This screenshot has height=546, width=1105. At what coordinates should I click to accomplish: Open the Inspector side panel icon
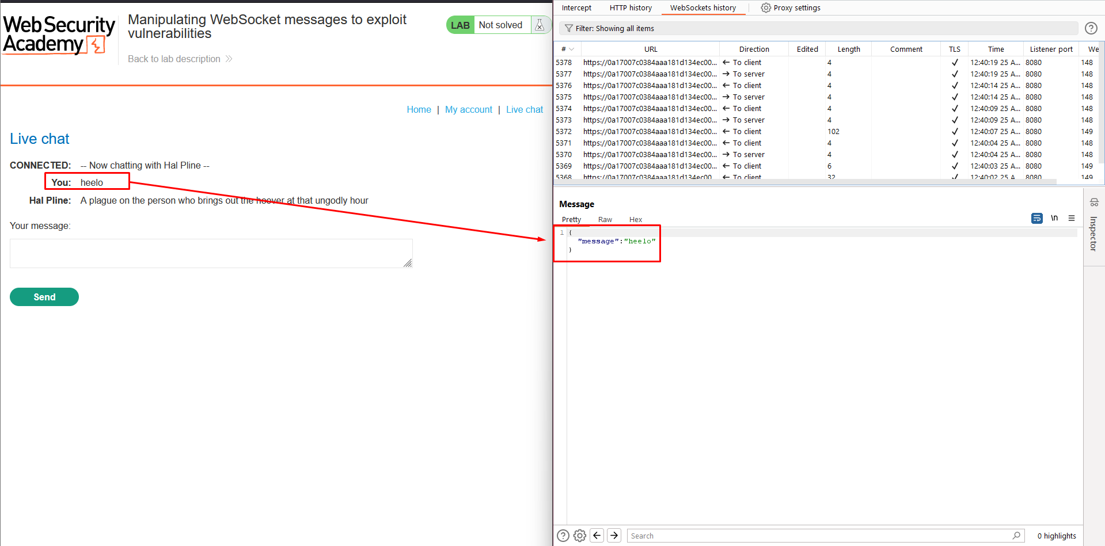click(x=1094, y=202)
